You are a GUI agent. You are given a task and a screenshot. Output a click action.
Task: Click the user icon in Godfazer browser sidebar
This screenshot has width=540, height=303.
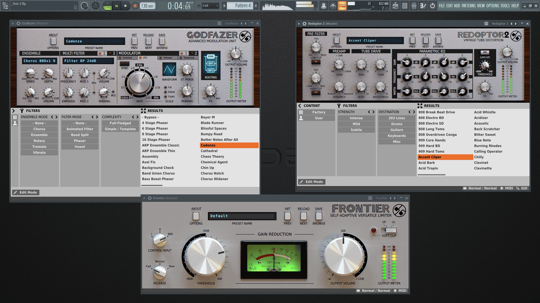(x=15, y=123)
